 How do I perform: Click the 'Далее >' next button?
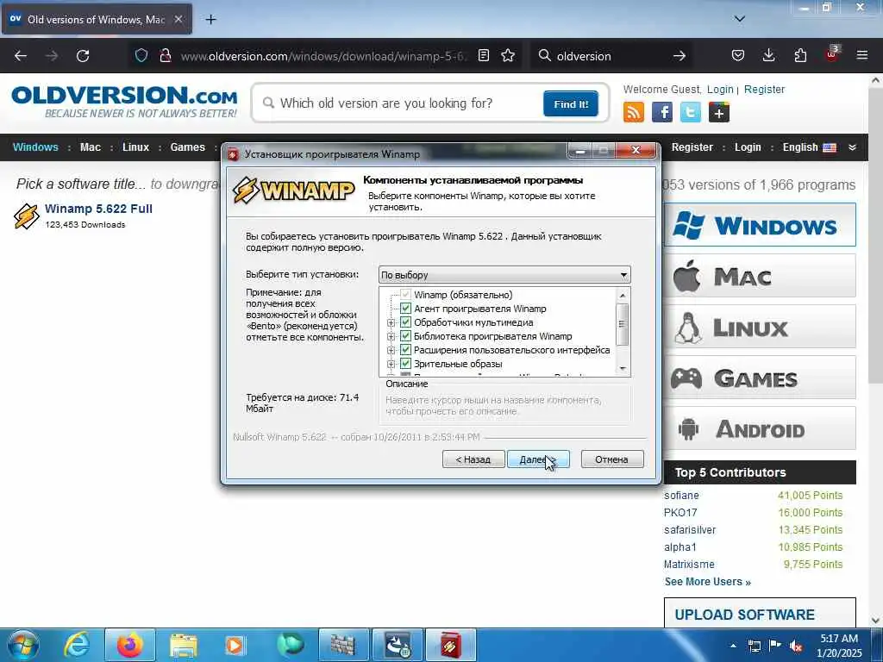click(538, 459)
